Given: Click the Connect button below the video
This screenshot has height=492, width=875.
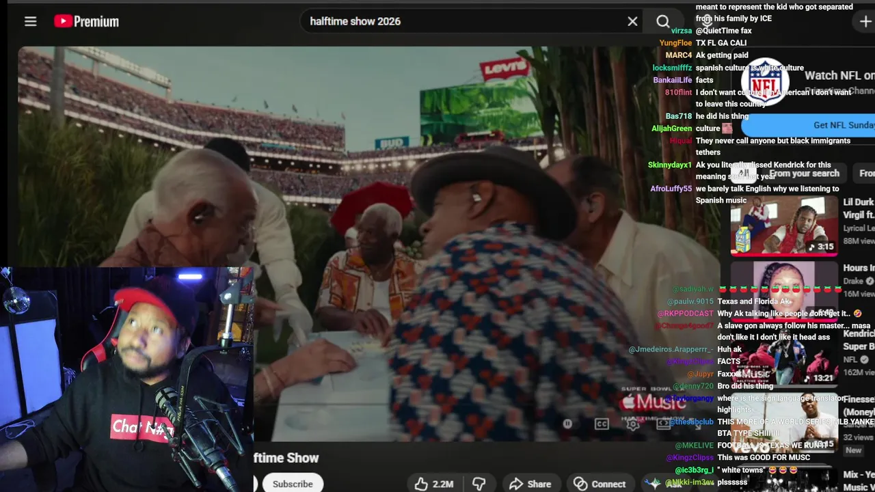Looking at the screenshot, I should pyautogui.click(x=600, y=484).
